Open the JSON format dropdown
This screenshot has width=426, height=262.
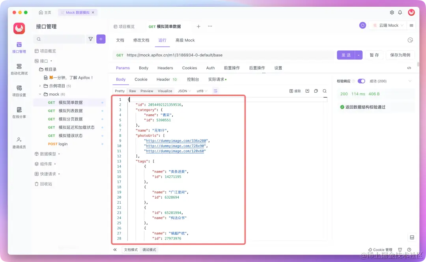184,91
